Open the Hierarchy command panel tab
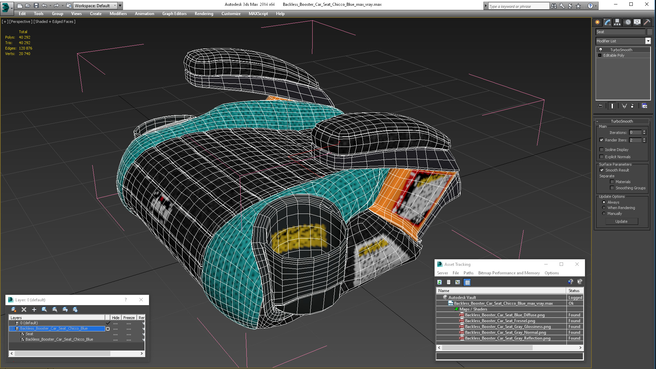656x369 pixels. pyautogui.click(x=617, y=22)
